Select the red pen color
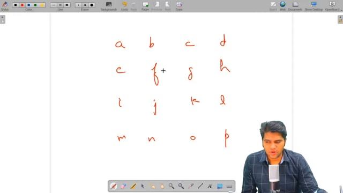This screenshot has height=193, width=343. pos(22,5)
